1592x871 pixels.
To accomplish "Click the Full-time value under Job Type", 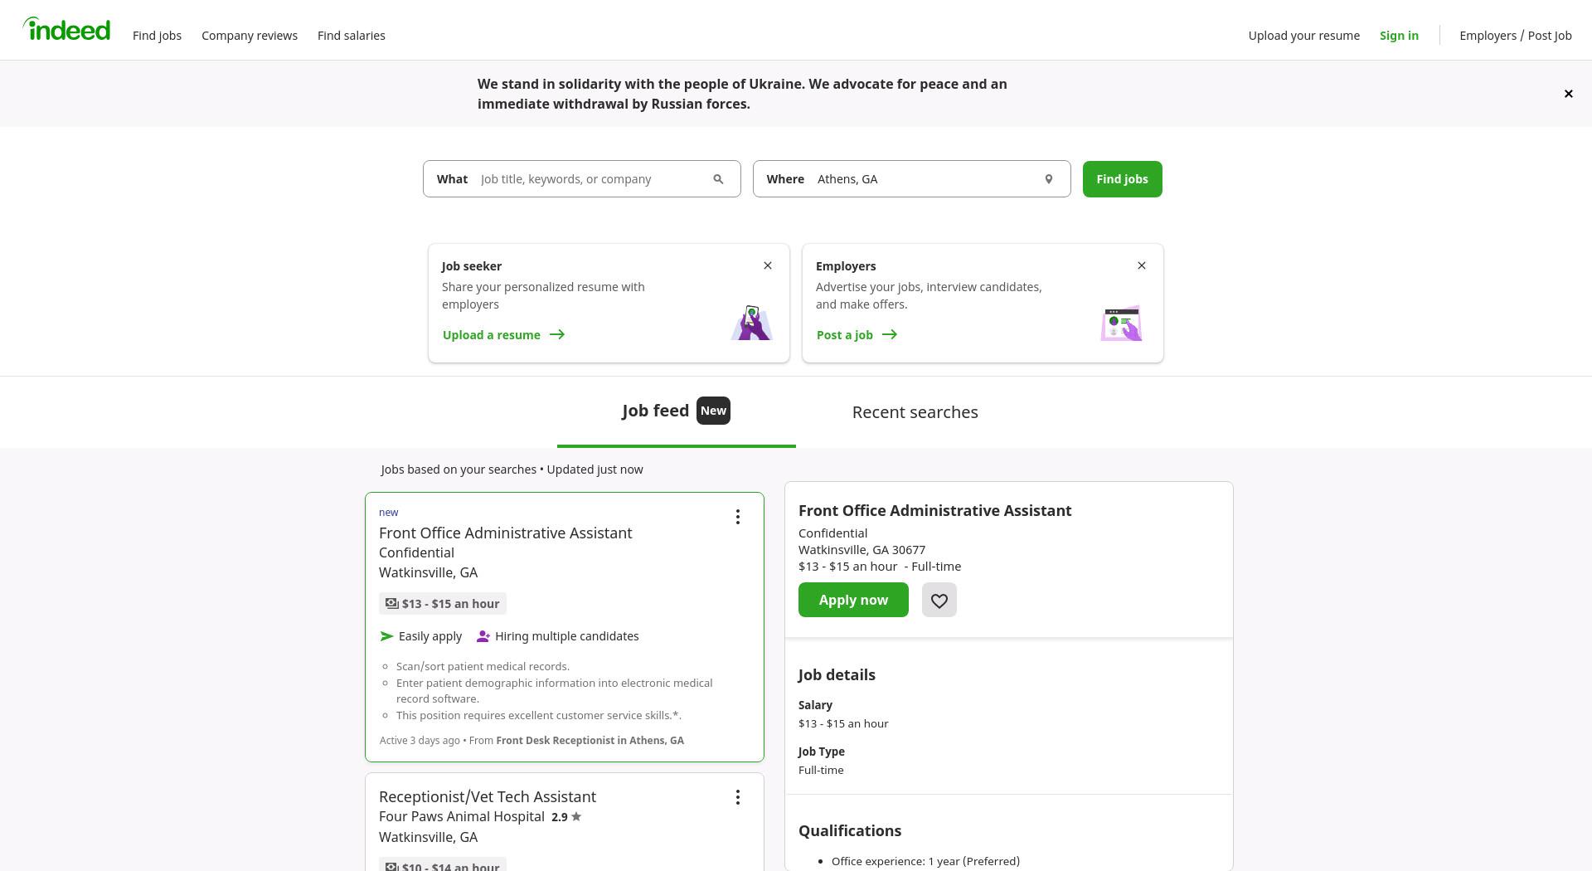I will point(821,771).
